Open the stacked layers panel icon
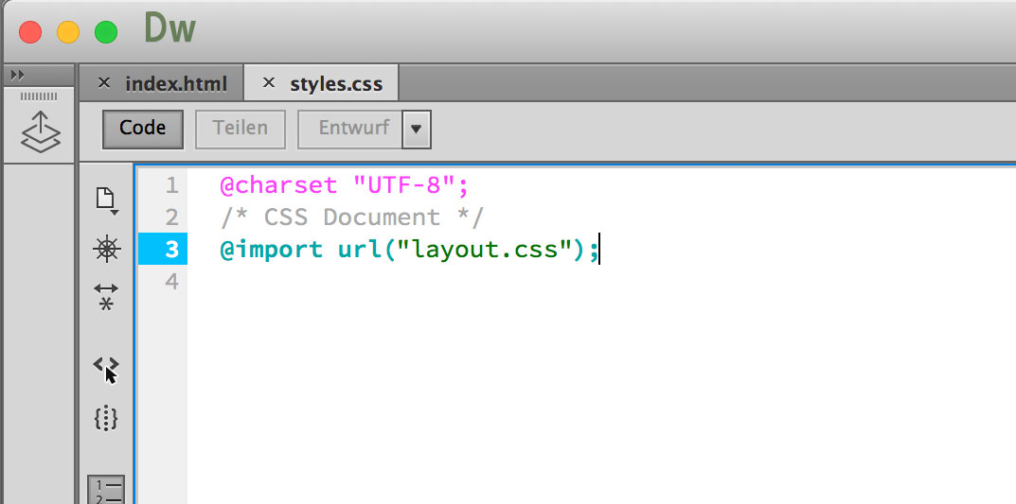 pyautogui.click(x=40, y=131)
